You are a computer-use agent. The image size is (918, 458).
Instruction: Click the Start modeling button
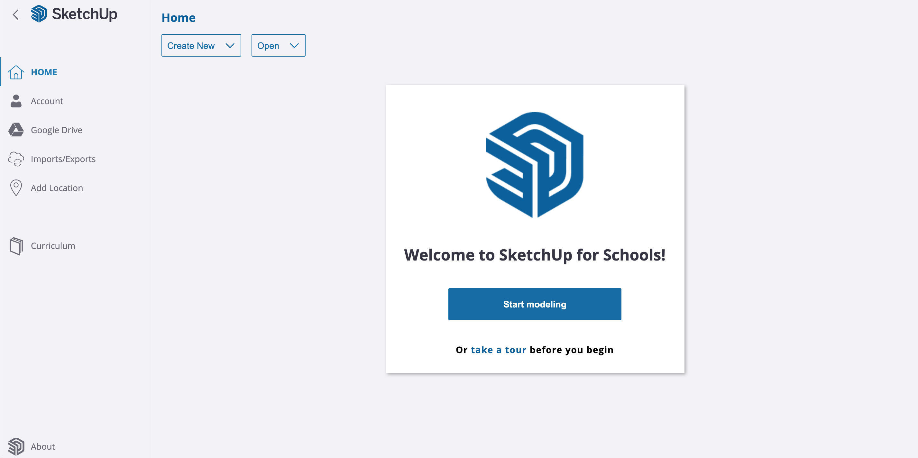[x=535, y=304]
